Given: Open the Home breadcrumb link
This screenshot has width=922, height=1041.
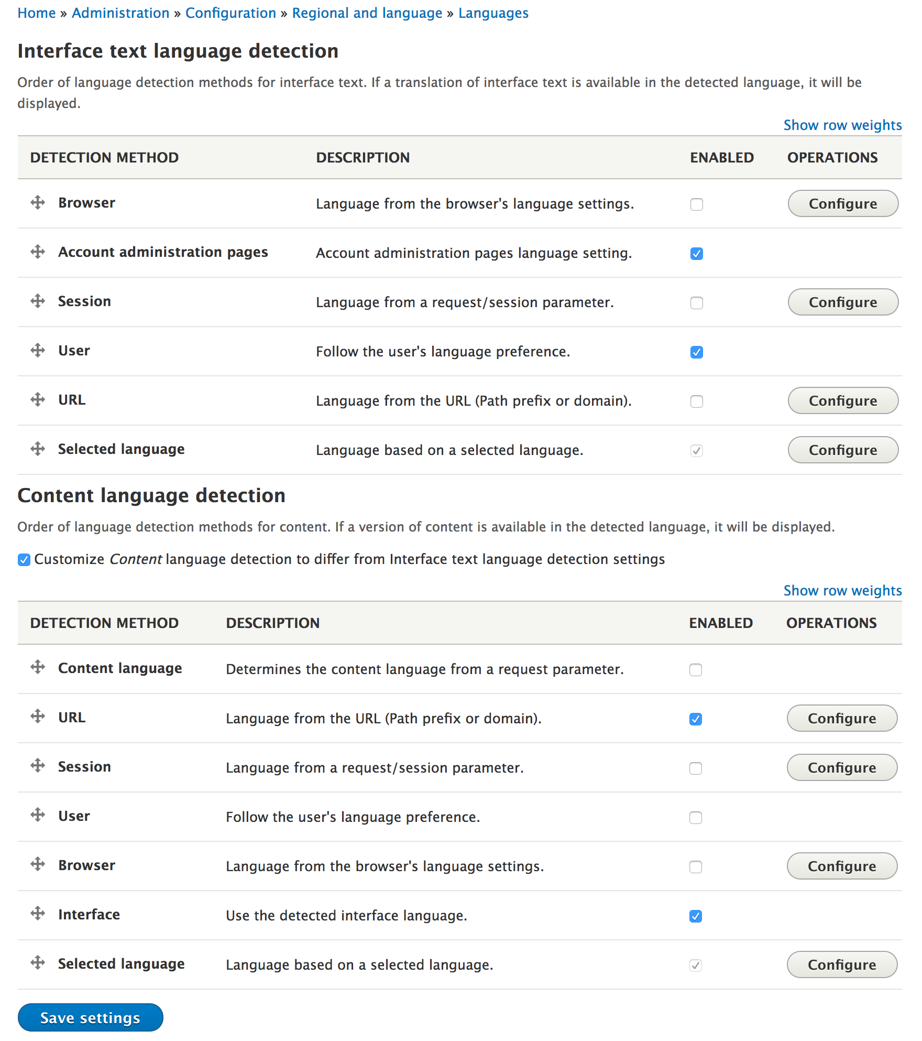Looking at the screenshot, I should click(x=37, y=13).
